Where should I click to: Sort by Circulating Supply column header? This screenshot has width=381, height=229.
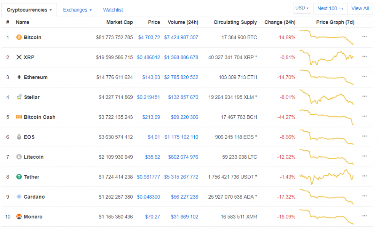tap(235, 22)
